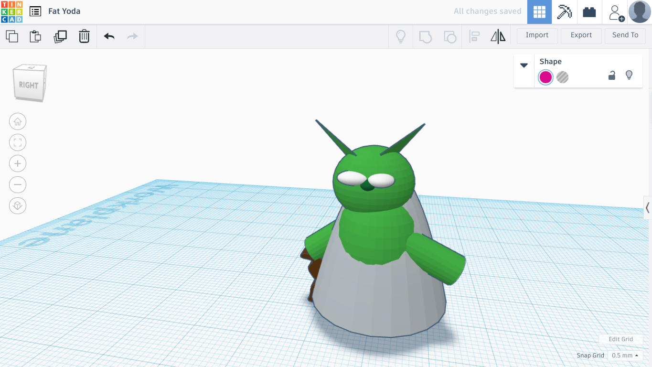Click the Show all lightbulb icon
The width and height of the screenshot is (652, 367).
[401, 36]
